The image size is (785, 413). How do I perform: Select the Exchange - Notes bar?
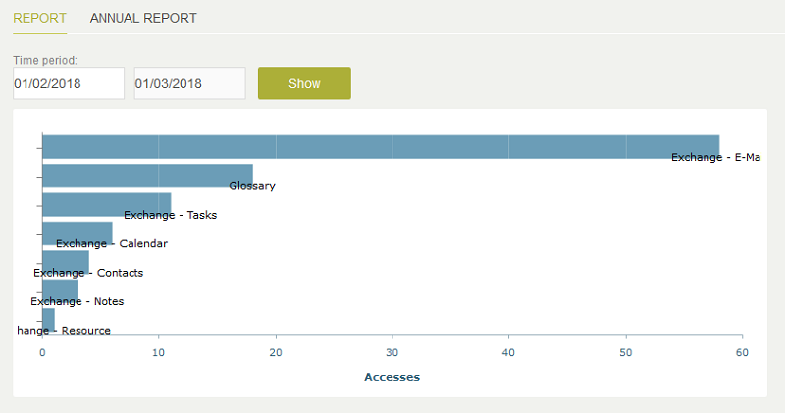coord(60,290)
